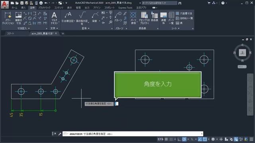Open the AutoCAD application menu logo
Screen dimensions: 255x143
[5, 4]
